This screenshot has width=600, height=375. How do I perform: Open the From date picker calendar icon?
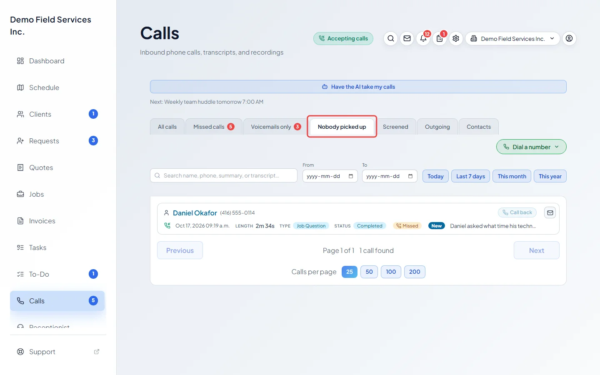click(351, 176)
